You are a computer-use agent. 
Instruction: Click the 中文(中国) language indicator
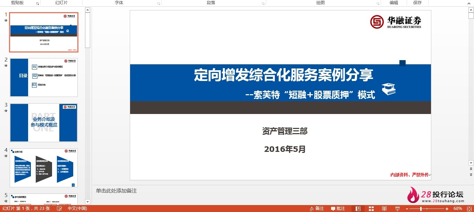(x=77, y=209)
